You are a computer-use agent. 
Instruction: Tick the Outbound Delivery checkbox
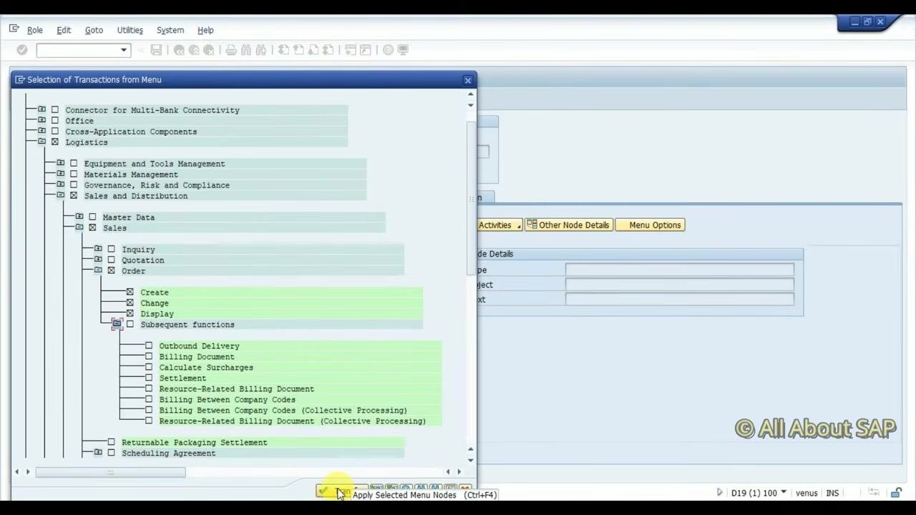149,346
